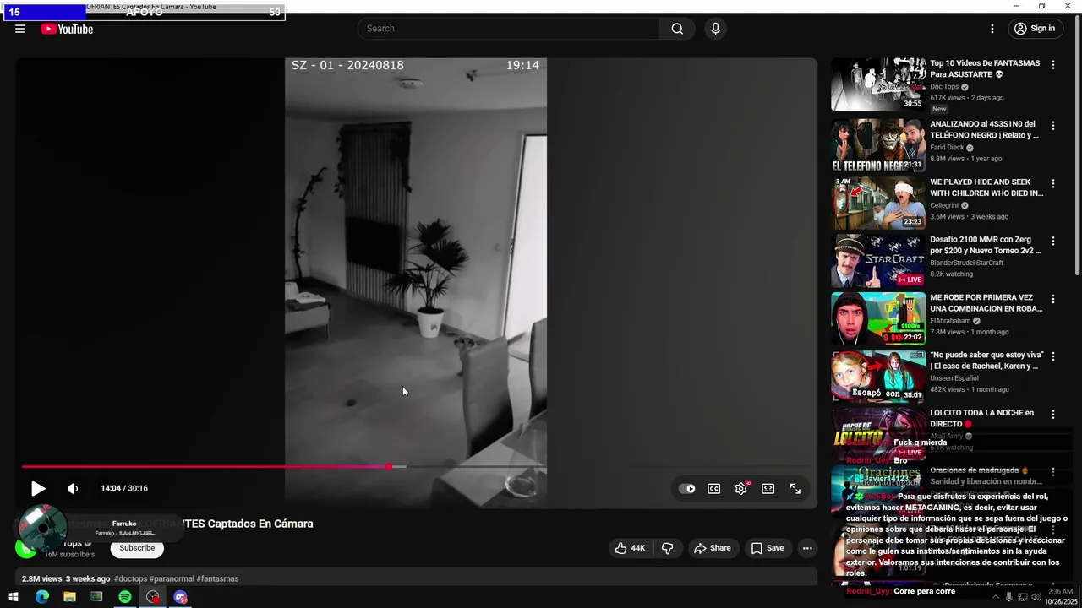
Task: Subscribe to the Doc Tops channel
Action: tap(137, 548)
